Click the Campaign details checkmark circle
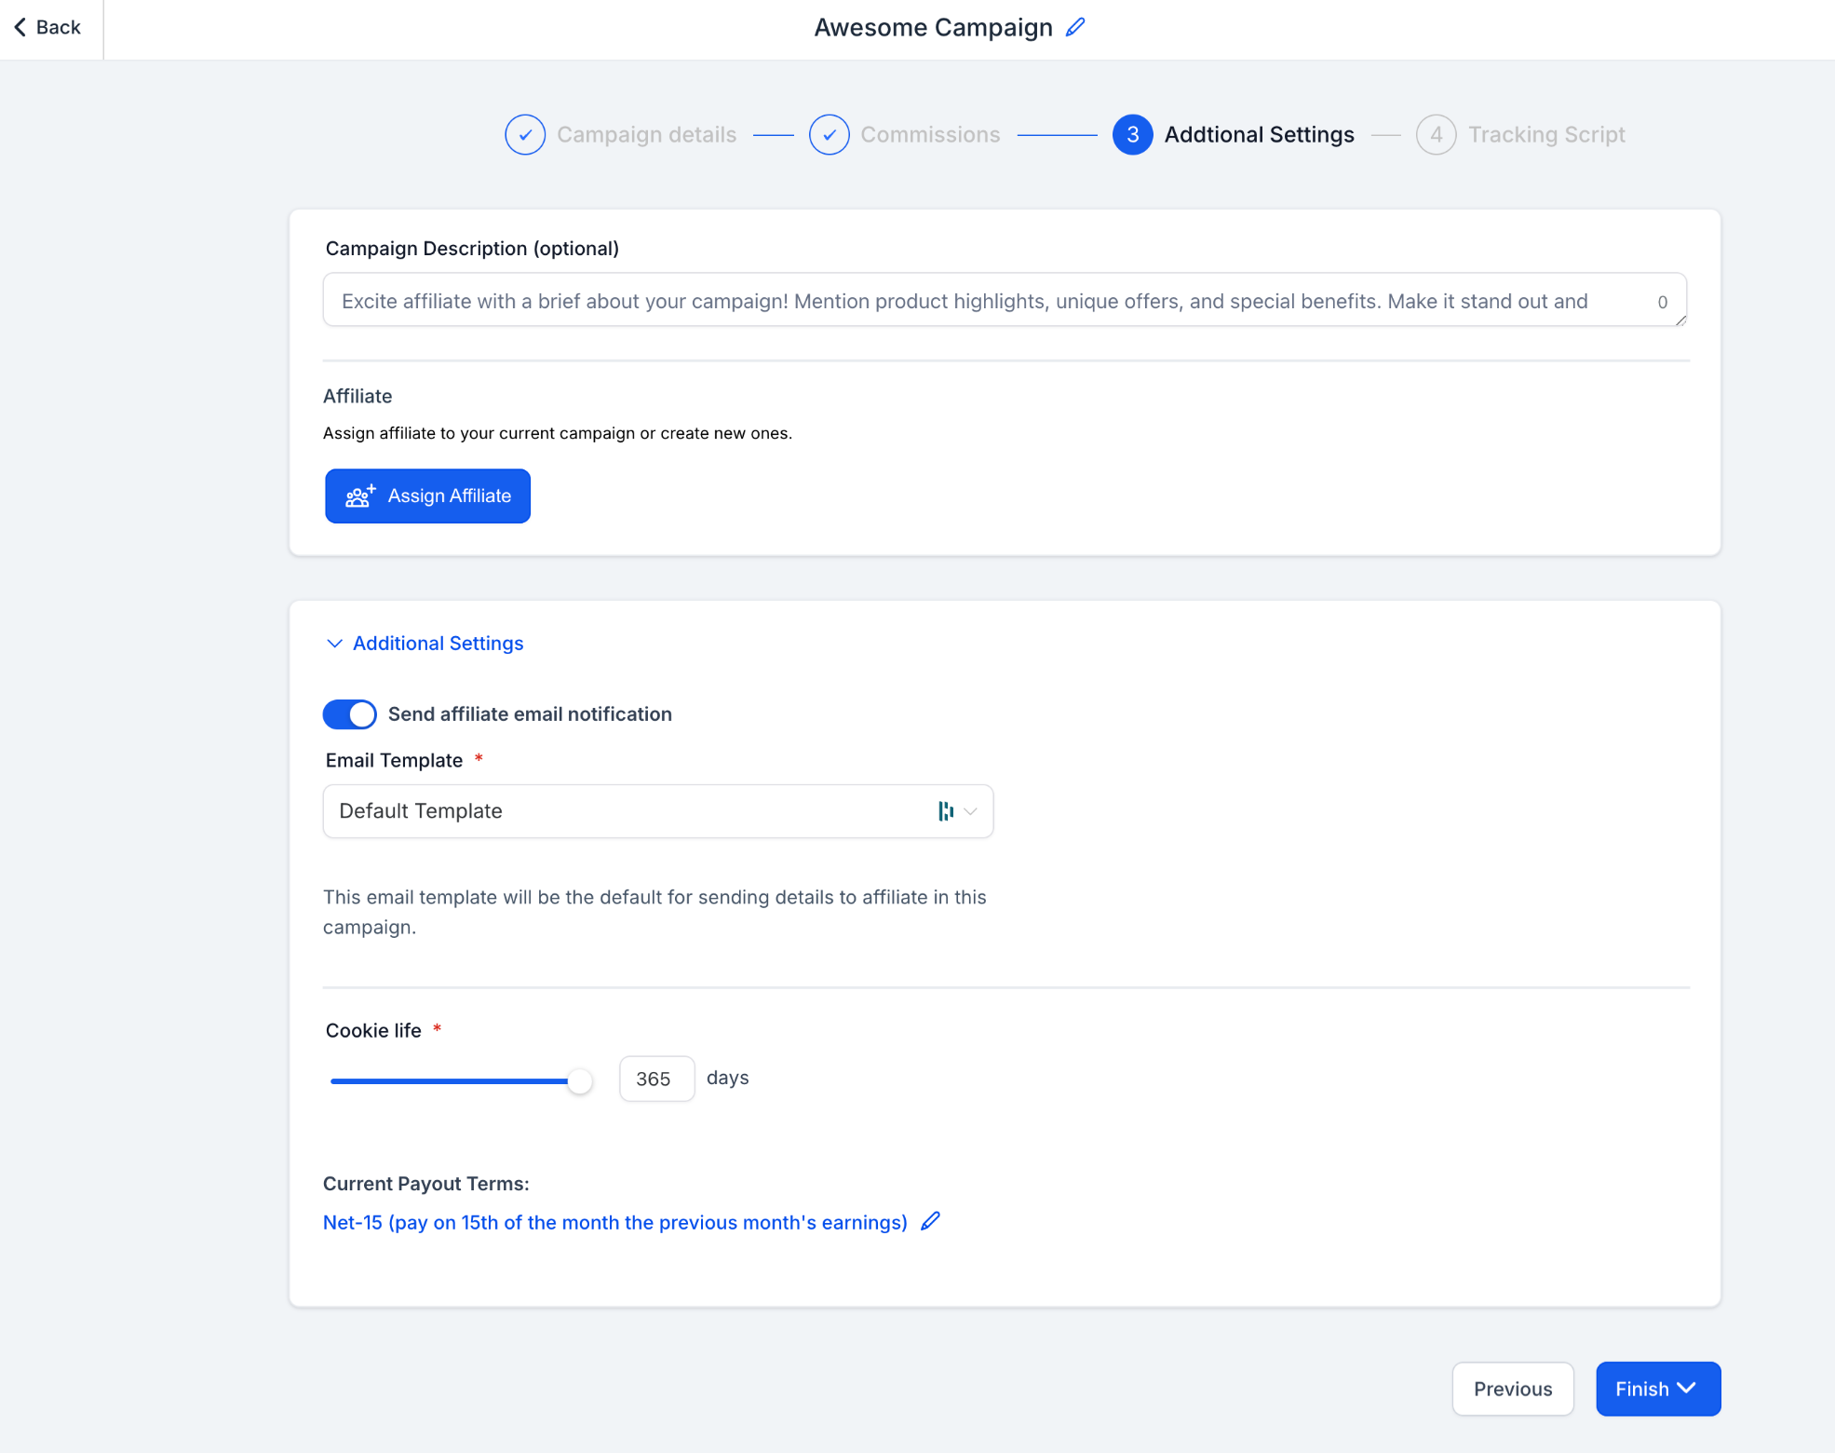This screenshot has height=1453, width=1835. point(525,135)
